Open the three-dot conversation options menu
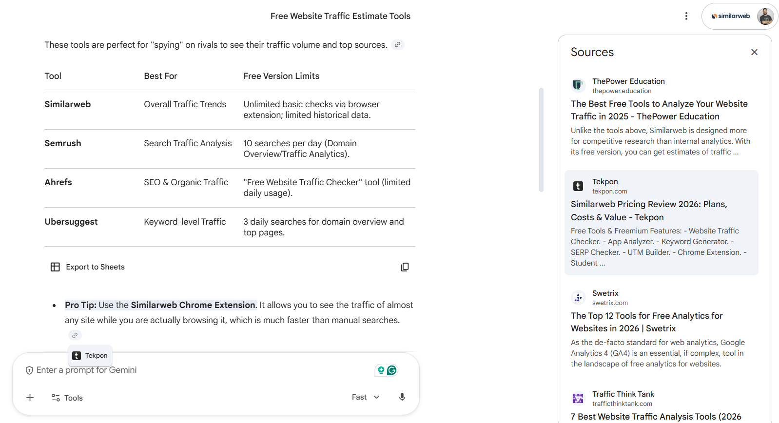Viewport: 779px width, 423px height. [686, 16]
